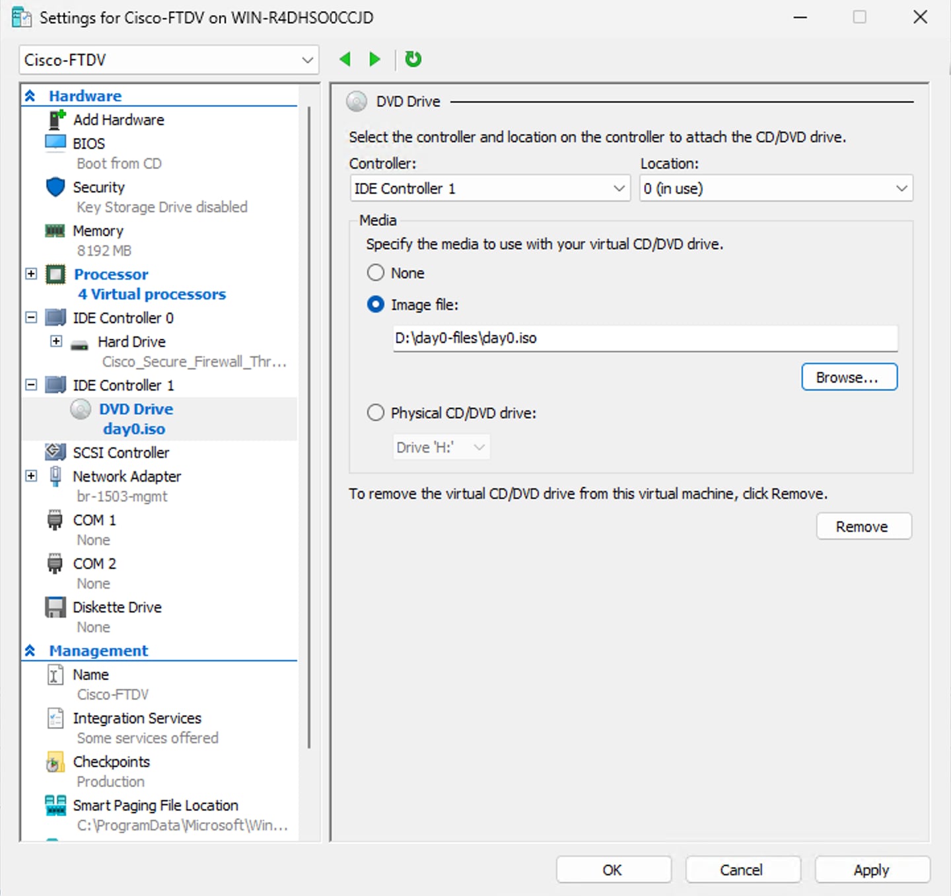Screen dimensions: 951x896
Task: Click the COM 1 port icon
Action: [55, 520]
